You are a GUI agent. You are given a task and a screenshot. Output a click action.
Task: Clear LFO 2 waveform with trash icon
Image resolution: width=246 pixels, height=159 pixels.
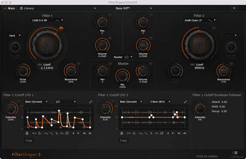[122, 133]
